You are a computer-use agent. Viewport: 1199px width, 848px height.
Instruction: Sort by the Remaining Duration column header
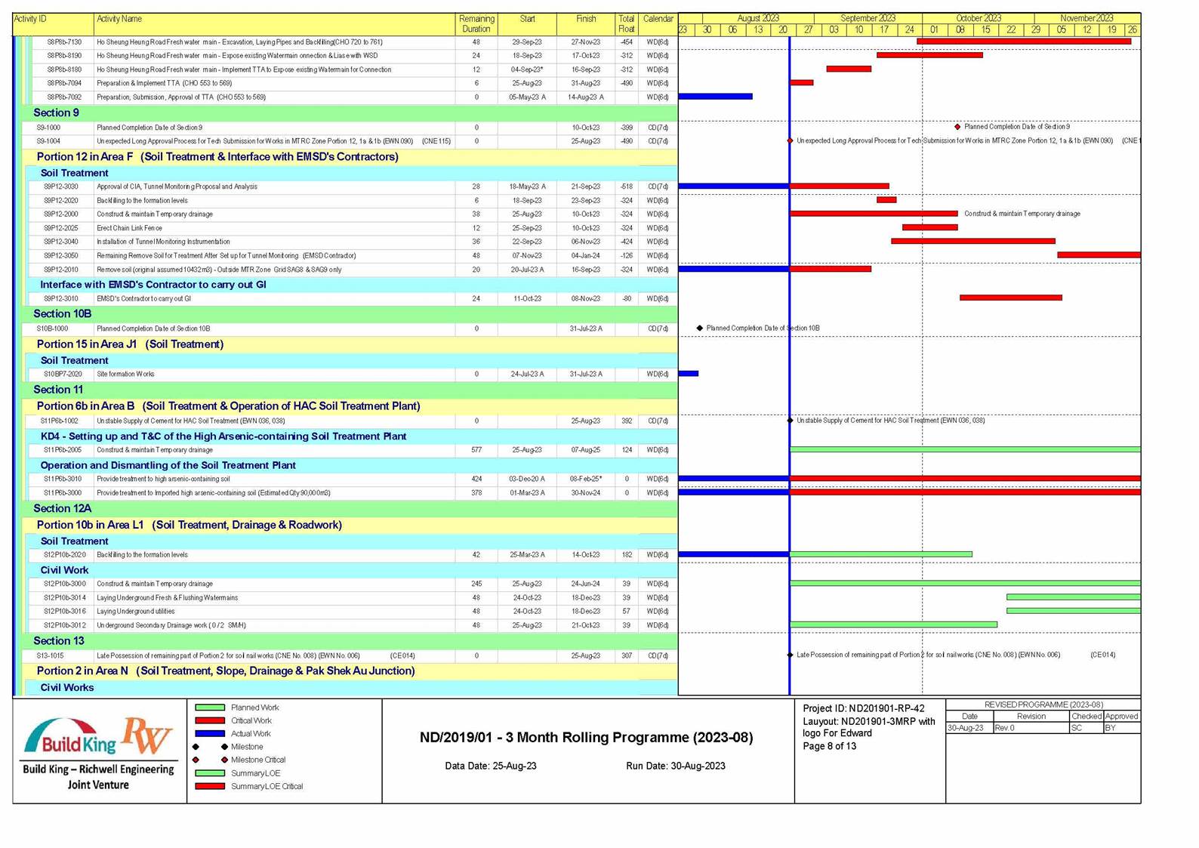(476, 24)
